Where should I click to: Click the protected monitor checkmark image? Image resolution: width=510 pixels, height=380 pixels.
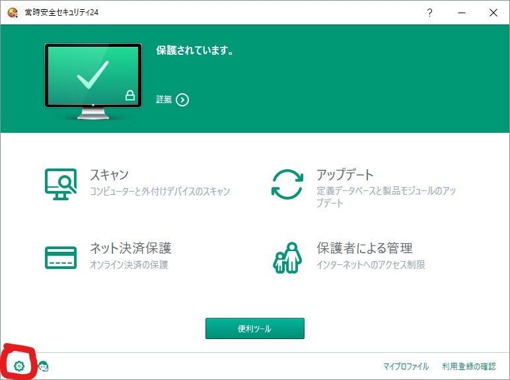click(93, 81)
